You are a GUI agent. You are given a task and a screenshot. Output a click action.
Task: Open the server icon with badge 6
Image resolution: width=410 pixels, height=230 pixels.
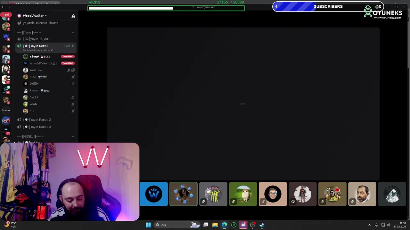point(6,59)
